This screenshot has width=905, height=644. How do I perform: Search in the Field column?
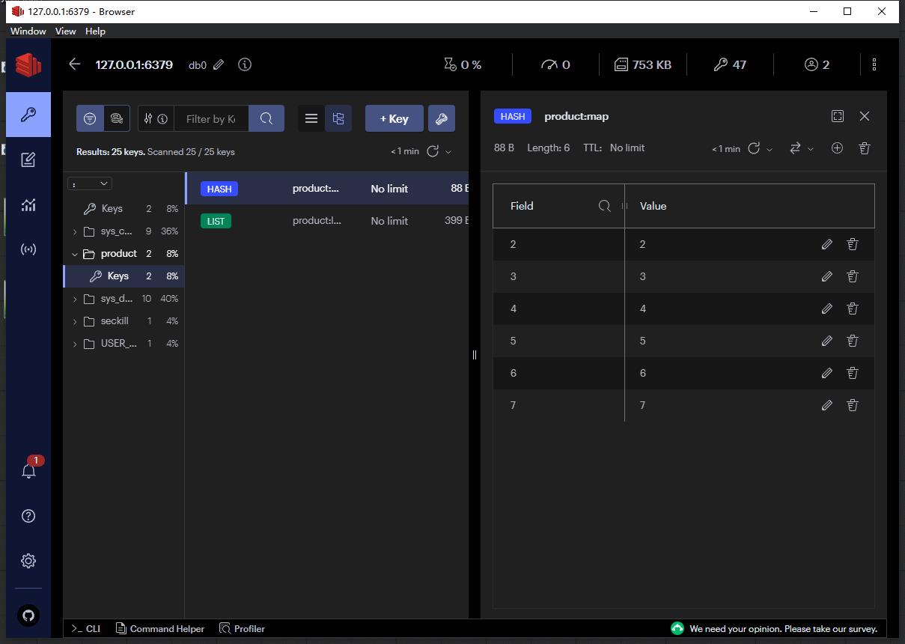tap(605, 206)
